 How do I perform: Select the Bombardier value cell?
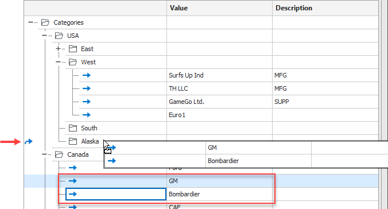point(219,194)
